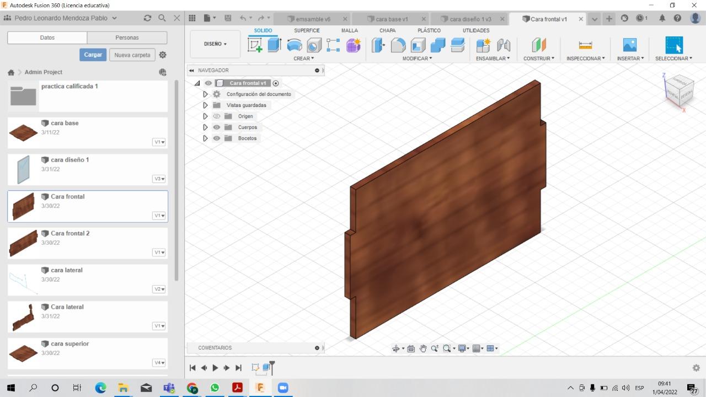Viewport: 706px width, 397px height.
Task: Switch to the emsamble v6 document tab
Action: tap(312, 19)
